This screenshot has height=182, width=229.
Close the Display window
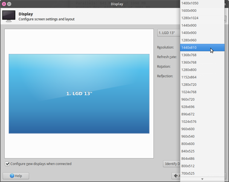[x=4, y=4]
